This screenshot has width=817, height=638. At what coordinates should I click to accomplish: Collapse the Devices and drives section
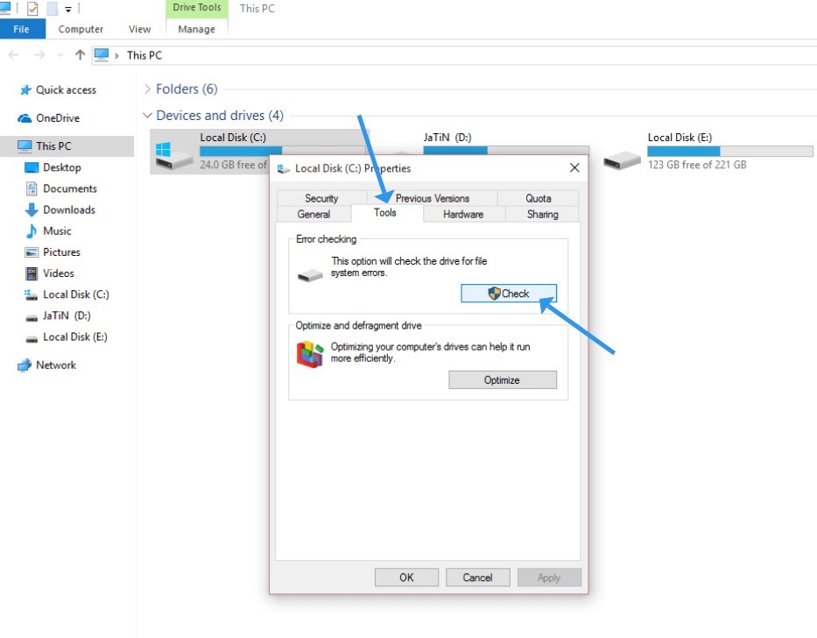point(147,115)
